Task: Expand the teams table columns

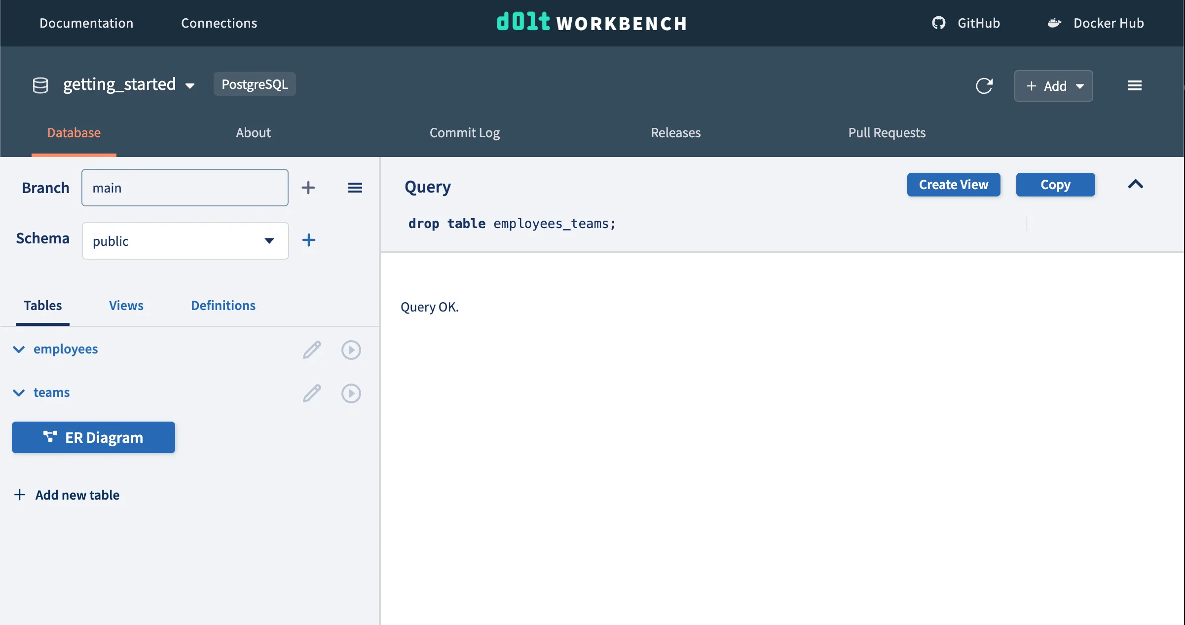Action: [x=19, y=393]
